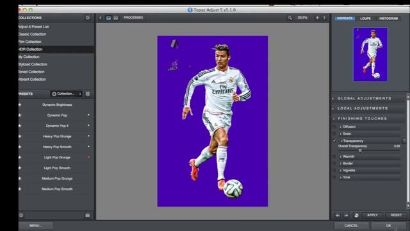Click the navigator preview thumbnail
The width and height of the screenshot is (410, 231).
[x=370, y=54]
